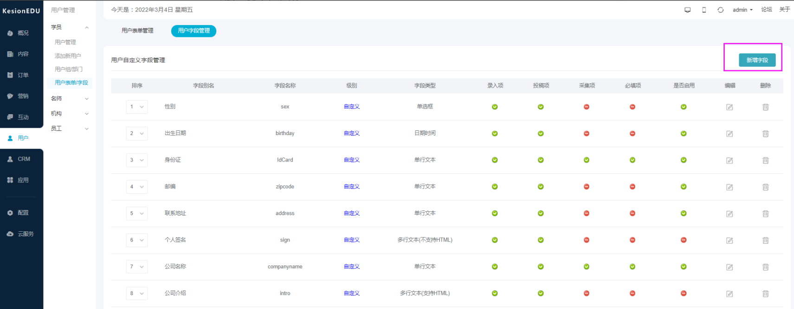
Task: Edit the 联系地址 field
Action: tap(729, 214)
